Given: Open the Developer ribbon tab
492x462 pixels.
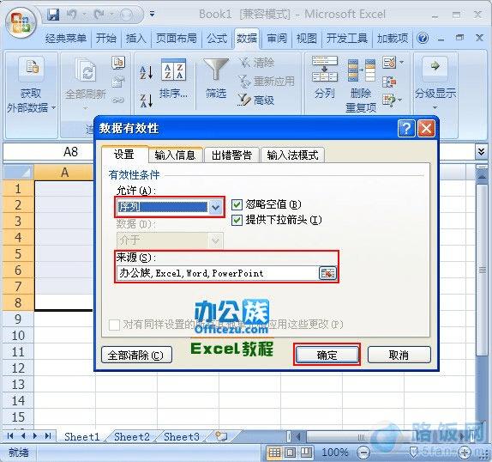Looking at the screenshot, I should pos(347,39).
